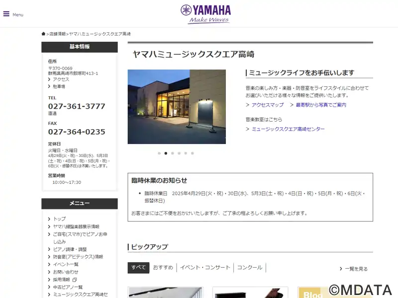Open 最寄駅から写真でご案内 link
The width and height of the screenshot is (398, 298).
click(321, 105)
